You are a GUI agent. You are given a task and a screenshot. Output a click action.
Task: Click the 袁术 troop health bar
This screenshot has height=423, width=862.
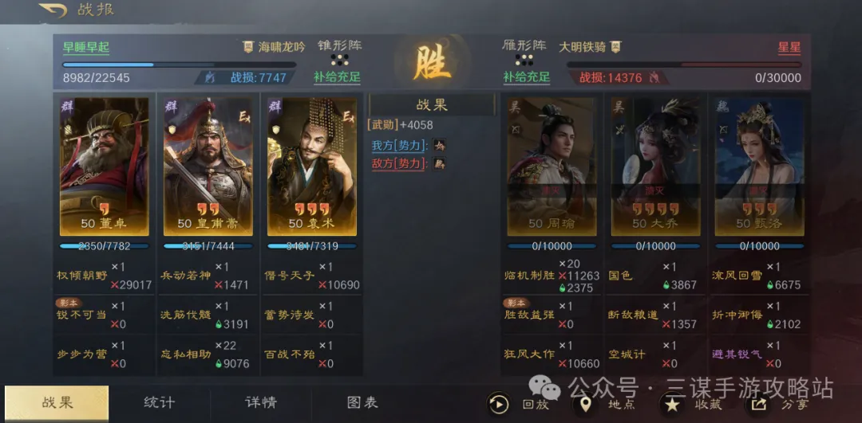click(312, 246)
